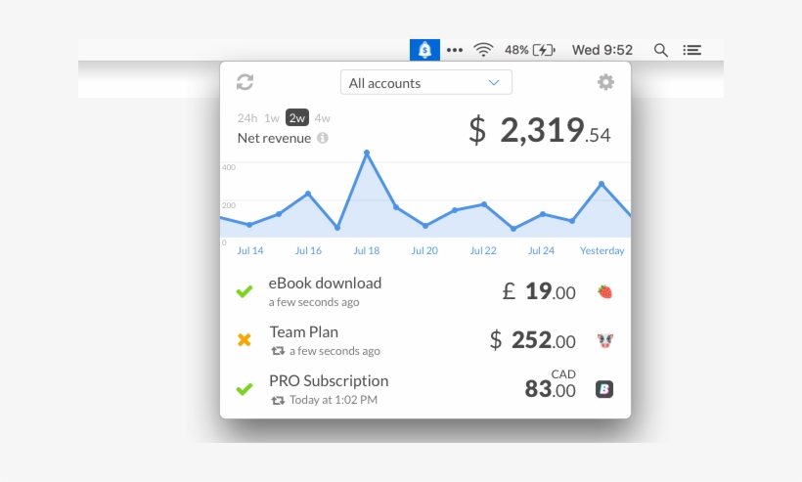The height and width of the screenshot is (482, 802).
Task: Switch range to 1w
Action: (272, 118)
